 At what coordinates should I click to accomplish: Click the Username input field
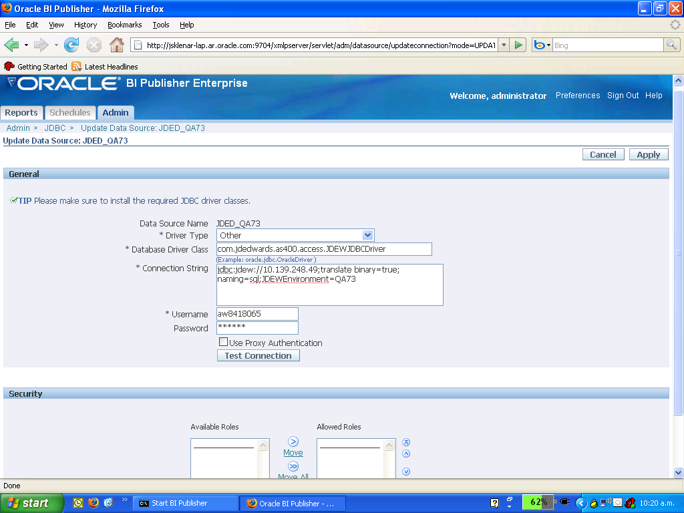[x=257, y=314]
